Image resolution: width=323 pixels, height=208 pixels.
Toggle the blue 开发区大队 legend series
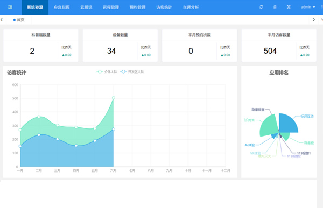point(132,72)
